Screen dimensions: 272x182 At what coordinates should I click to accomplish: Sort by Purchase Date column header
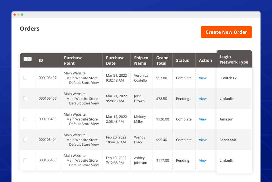point(115,60)
